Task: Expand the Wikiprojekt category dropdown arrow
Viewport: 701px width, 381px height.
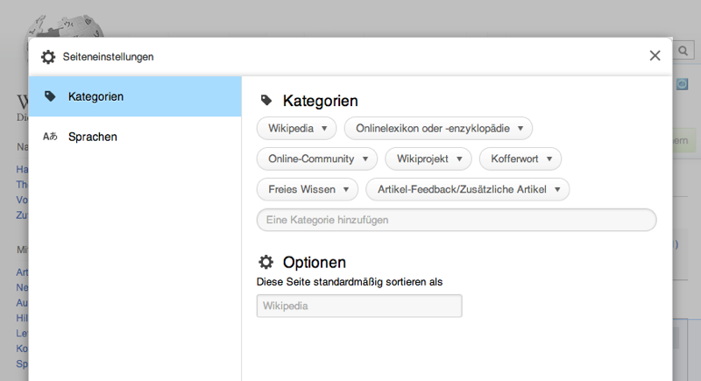Action: (x=459, y=159)
